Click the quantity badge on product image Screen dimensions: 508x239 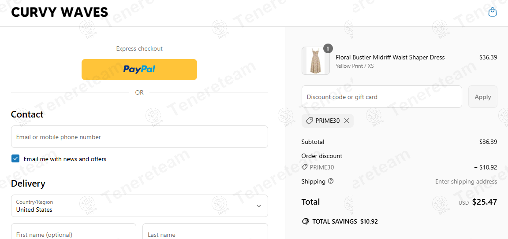click(x=328, y=48)
